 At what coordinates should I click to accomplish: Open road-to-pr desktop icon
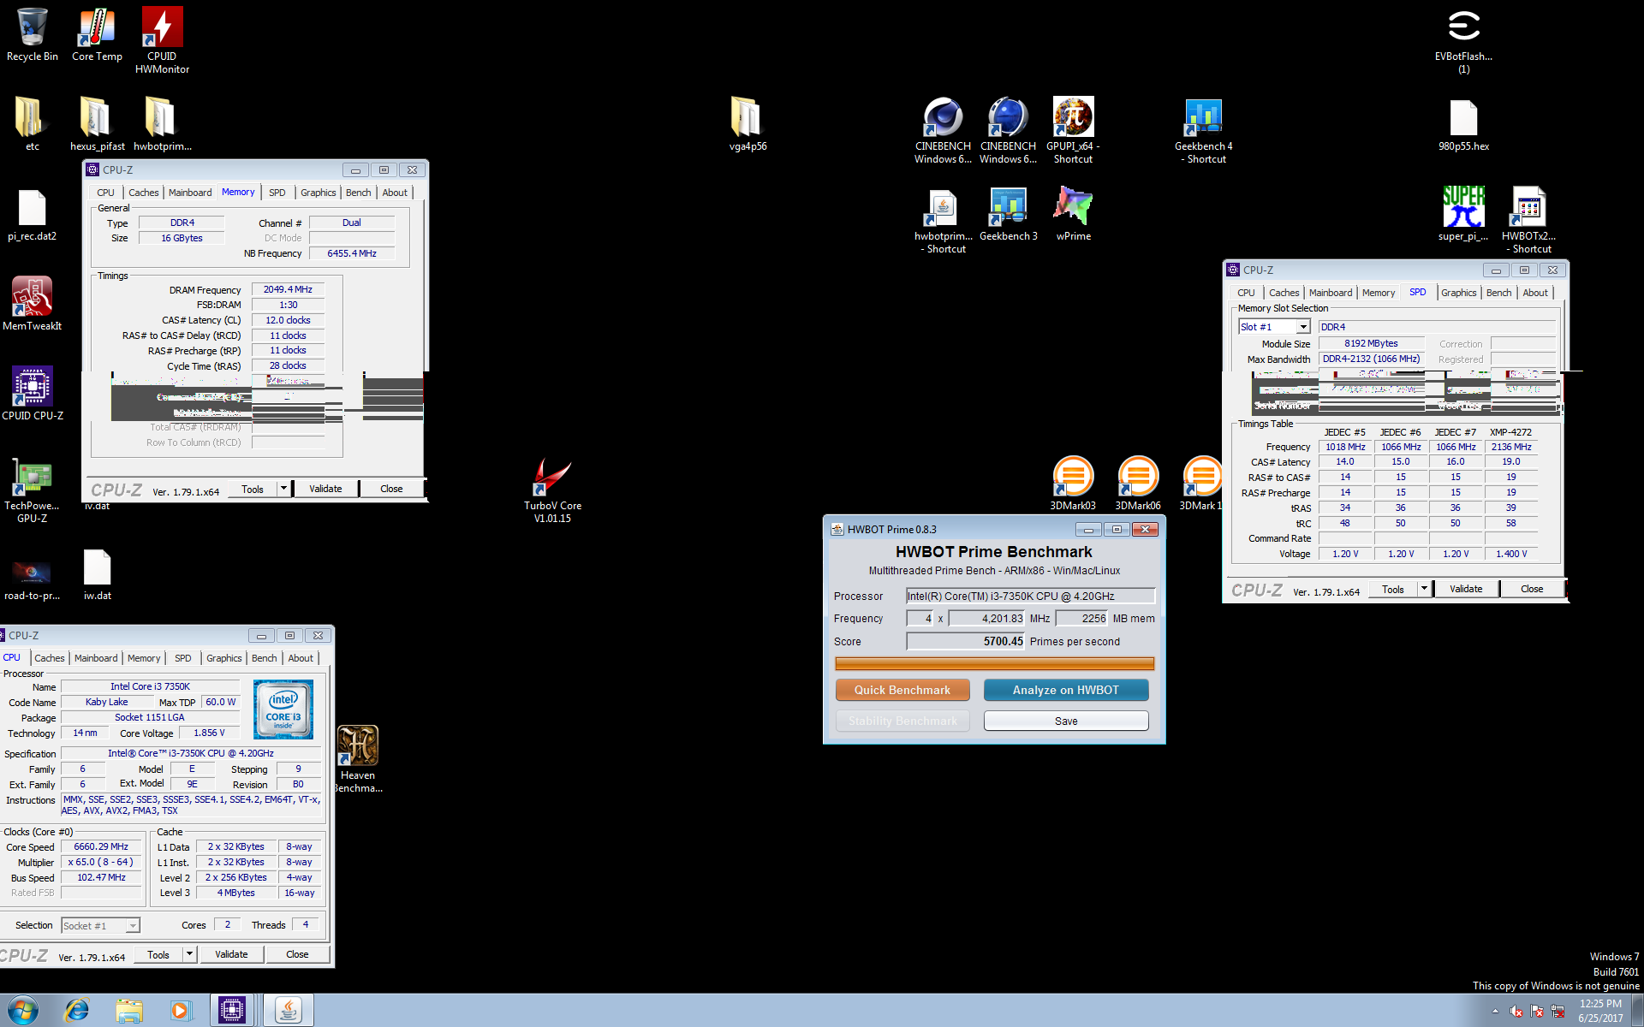click(x=33, y=578)
